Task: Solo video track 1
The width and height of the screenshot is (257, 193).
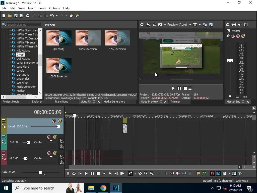Action: pyautogui.click(x=60, y=121)
